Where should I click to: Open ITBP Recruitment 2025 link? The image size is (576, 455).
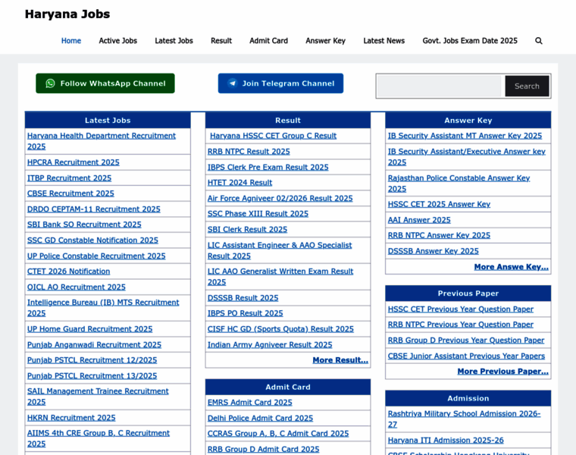(x=69, y=178)
